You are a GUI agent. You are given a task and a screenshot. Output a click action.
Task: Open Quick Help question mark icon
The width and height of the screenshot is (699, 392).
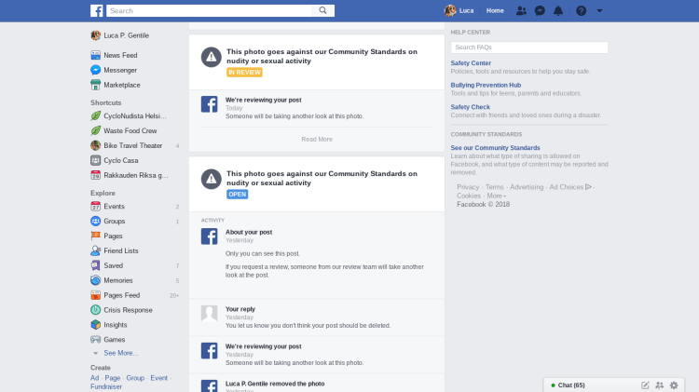click(x=581, y=10)
